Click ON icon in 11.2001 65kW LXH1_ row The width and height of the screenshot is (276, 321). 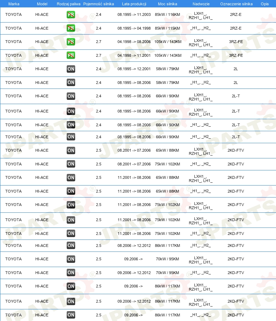pos(71,177)
